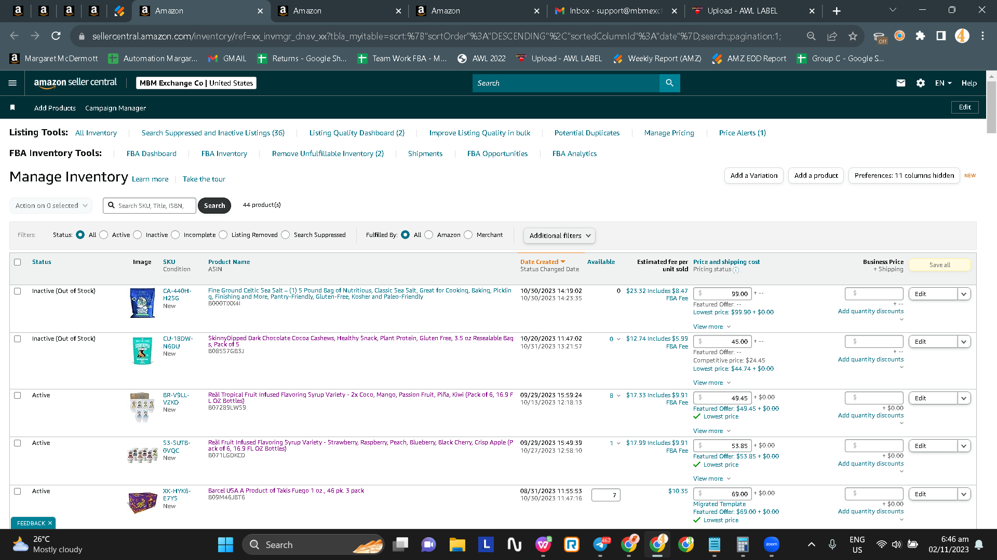This screenshot has height=560, width=997.
Task: Click the bookmark flag icon beside Add Products
Action: pos(12,107)
